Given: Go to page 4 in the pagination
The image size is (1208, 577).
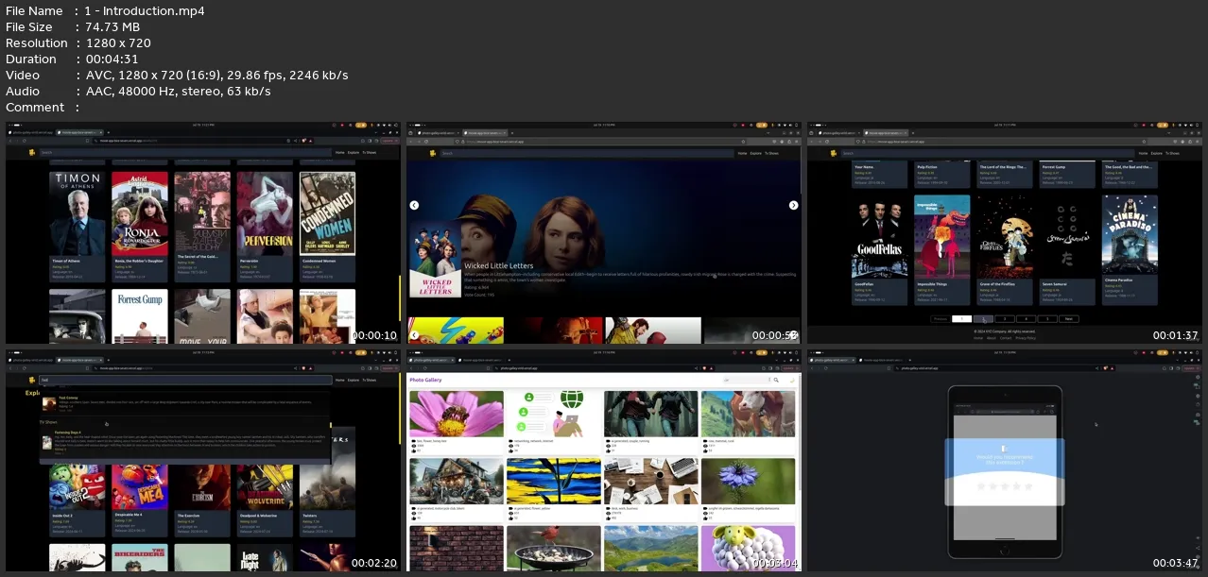Looking at the screenshot, I should point(1027,319).
